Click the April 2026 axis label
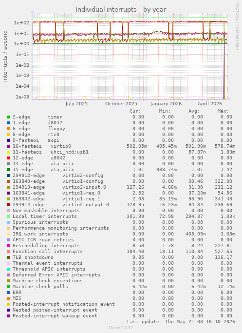The height and width of the screenshot is (333, 242). tap(210, 104)
